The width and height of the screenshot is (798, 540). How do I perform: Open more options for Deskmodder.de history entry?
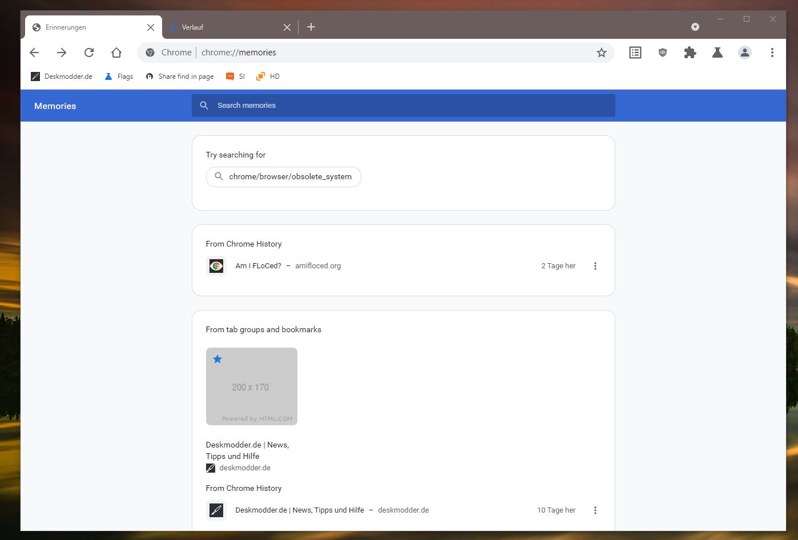(595, 510)
